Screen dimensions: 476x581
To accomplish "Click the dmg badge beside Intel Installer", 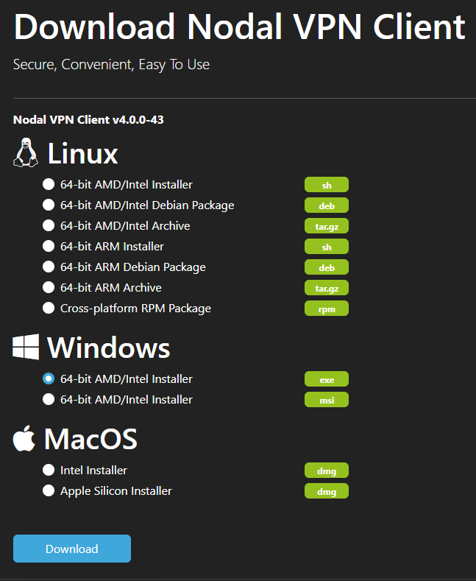I will pos(327,471).
